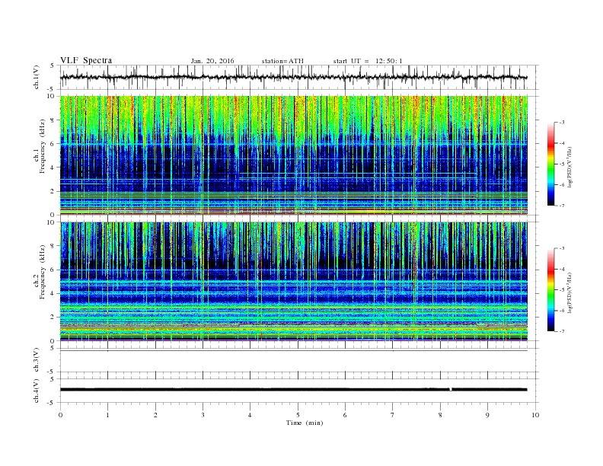Click the "-5" tick on ch.1 color bar
603x466 pixels.
point(562,164)
